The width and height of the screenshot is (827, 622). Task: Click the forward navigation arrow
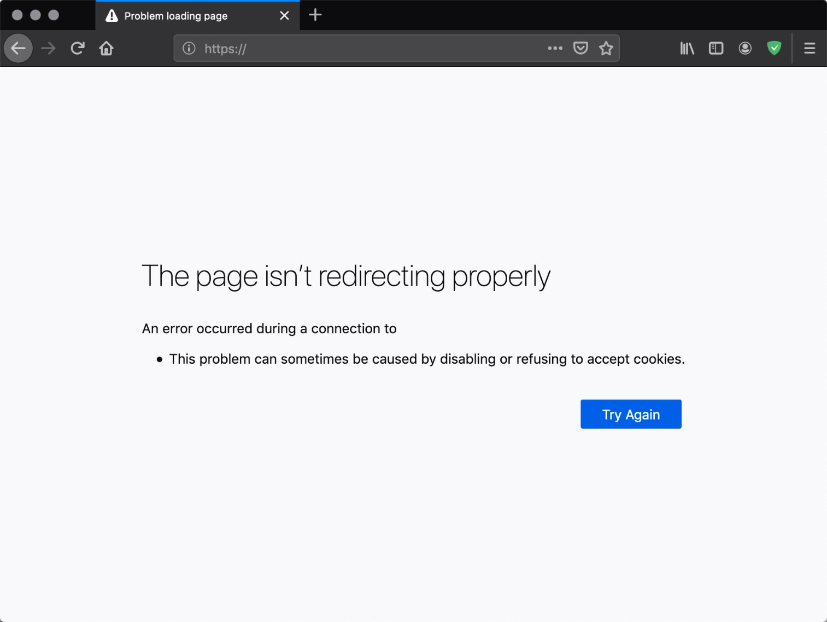click(x=48, y=48)
